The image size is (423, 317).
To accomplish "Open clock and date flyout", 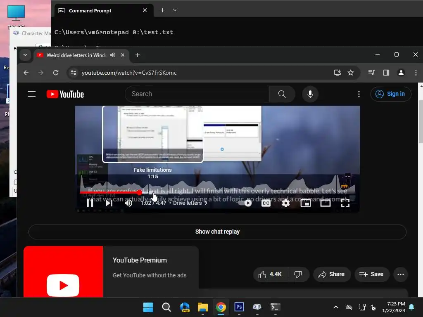I will click(394, 307).
